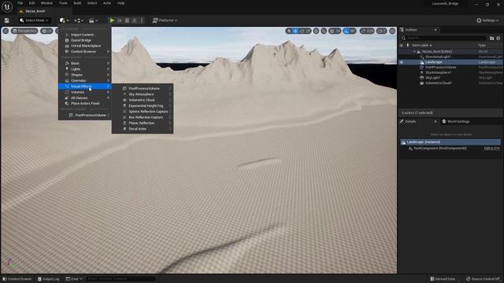Open the Select menu
This screenshot has width=504, height=283.
tap(92, 3)
